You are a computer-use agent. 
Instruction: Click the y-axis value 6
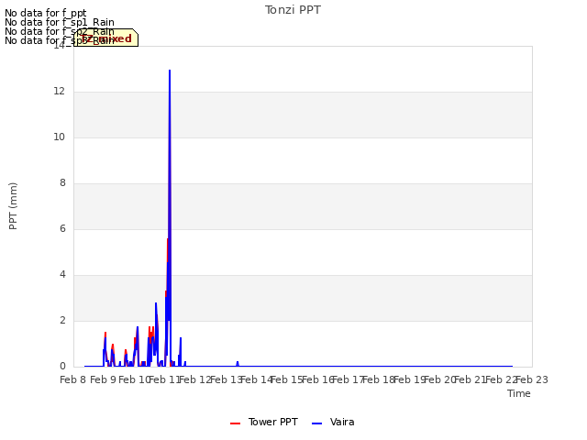pyautogui.click(x=62, y=228)
